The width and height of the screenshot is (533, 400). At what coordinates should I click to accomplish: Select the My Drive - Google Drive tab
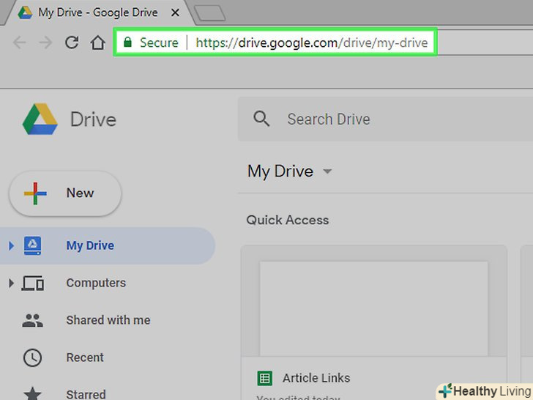click(x=97, y=12)
